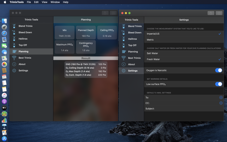Open Blend Trimix in the Planning window sidebar
This screenshot has height=142, width=227.
pos(31,26)
